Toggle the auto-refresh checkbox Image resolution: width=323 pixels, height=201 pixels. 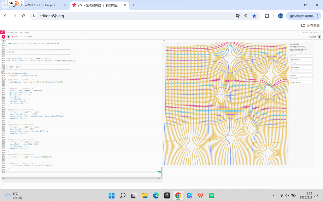point(13,37)
